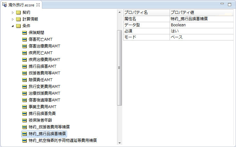Screen dimensions: 236x147
Task: Click the プロパティ名 column header
Action: [146, 13]
